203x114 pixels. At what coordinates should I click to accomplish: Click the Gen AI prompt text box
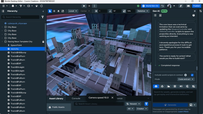(x=175, y=96)
